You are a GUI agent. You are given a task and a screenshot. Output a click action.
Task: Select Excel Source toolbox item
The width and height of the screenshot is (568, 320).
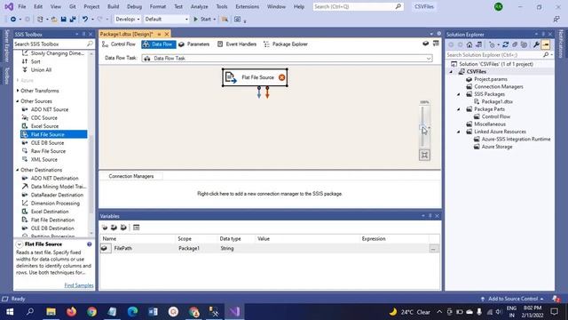click(x=44, y=126)
